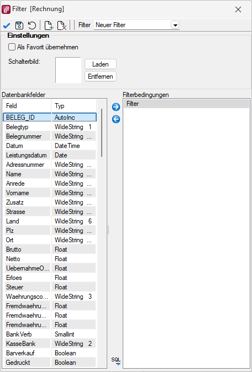Add field with the blue right arrow
This screenshot has height=372, width=252.
pos(116,107)
